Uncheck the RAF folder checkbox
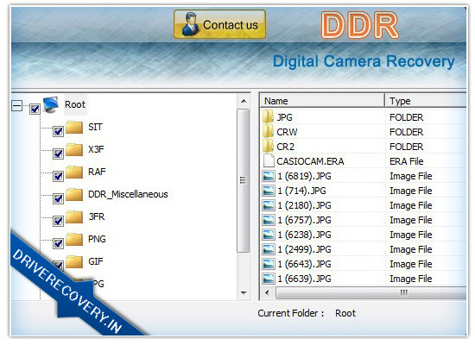Image resolution: width=475 pixels, height=345 pixels. [x=58, y=176]
